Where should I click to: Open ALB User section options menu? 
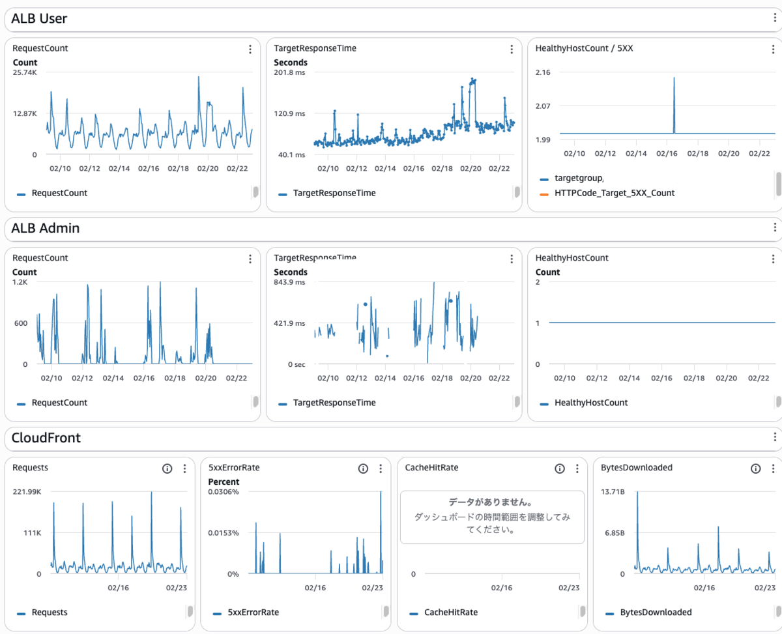[x=774, y=18]
